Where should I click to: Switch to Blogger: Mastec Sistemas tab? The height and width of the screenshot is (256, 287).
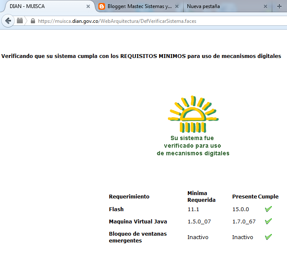click(139, 6)
